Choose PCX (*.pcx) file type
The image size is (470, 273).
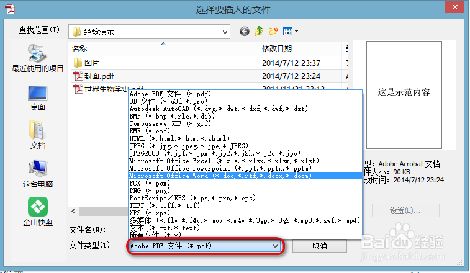[x=245, y=183]
